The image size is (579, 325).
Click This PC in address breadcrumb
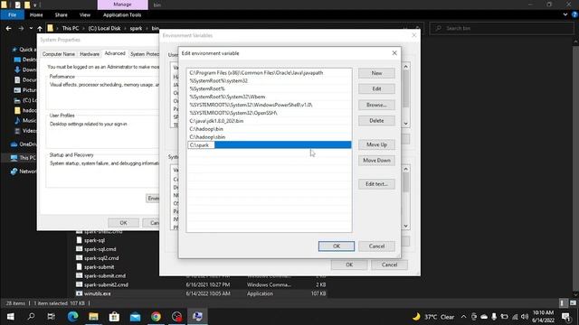tap(71, 28)
